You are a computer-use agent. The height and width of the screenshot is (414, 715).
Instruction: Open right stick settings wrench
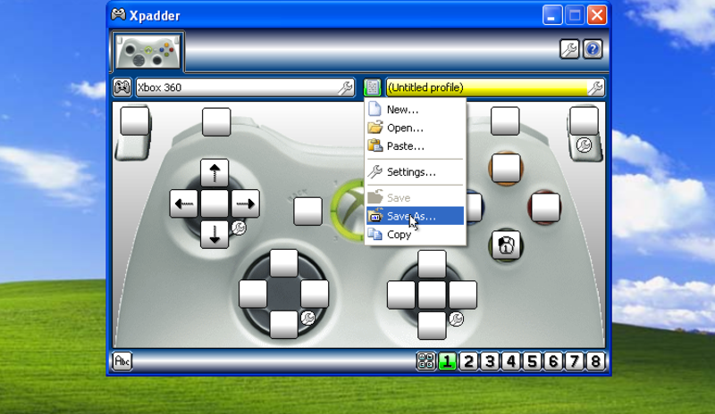[x=456, y=319]
